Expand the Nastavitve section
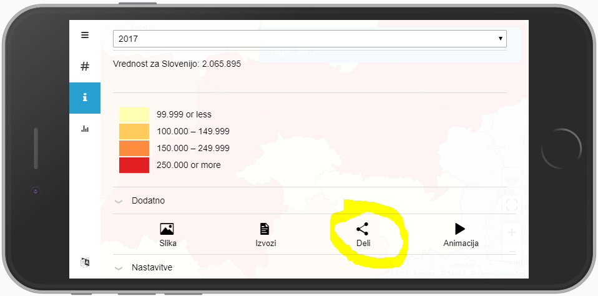598x296 pixels. tap(314, 267)
